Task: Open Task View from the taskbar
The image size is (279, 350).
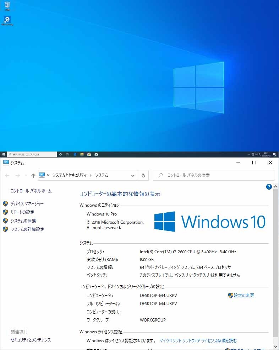Action: point(67,154)
